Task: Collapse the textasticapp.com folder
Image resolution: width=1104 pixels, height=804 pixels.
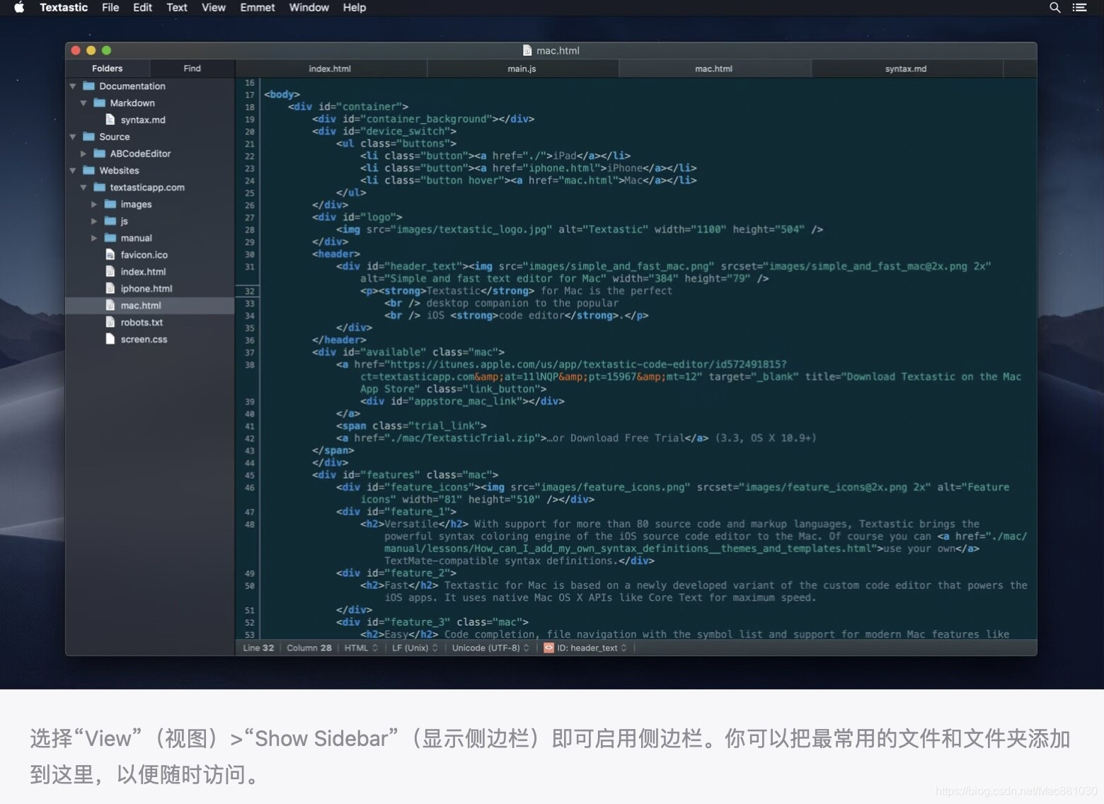Action: [83, 188]
